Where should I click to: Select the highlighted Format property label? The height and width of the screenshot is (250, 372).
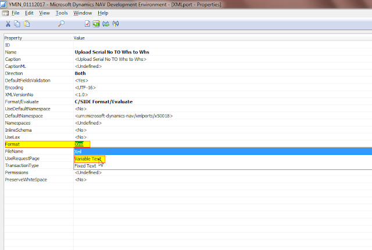click(x=12, y=144)
